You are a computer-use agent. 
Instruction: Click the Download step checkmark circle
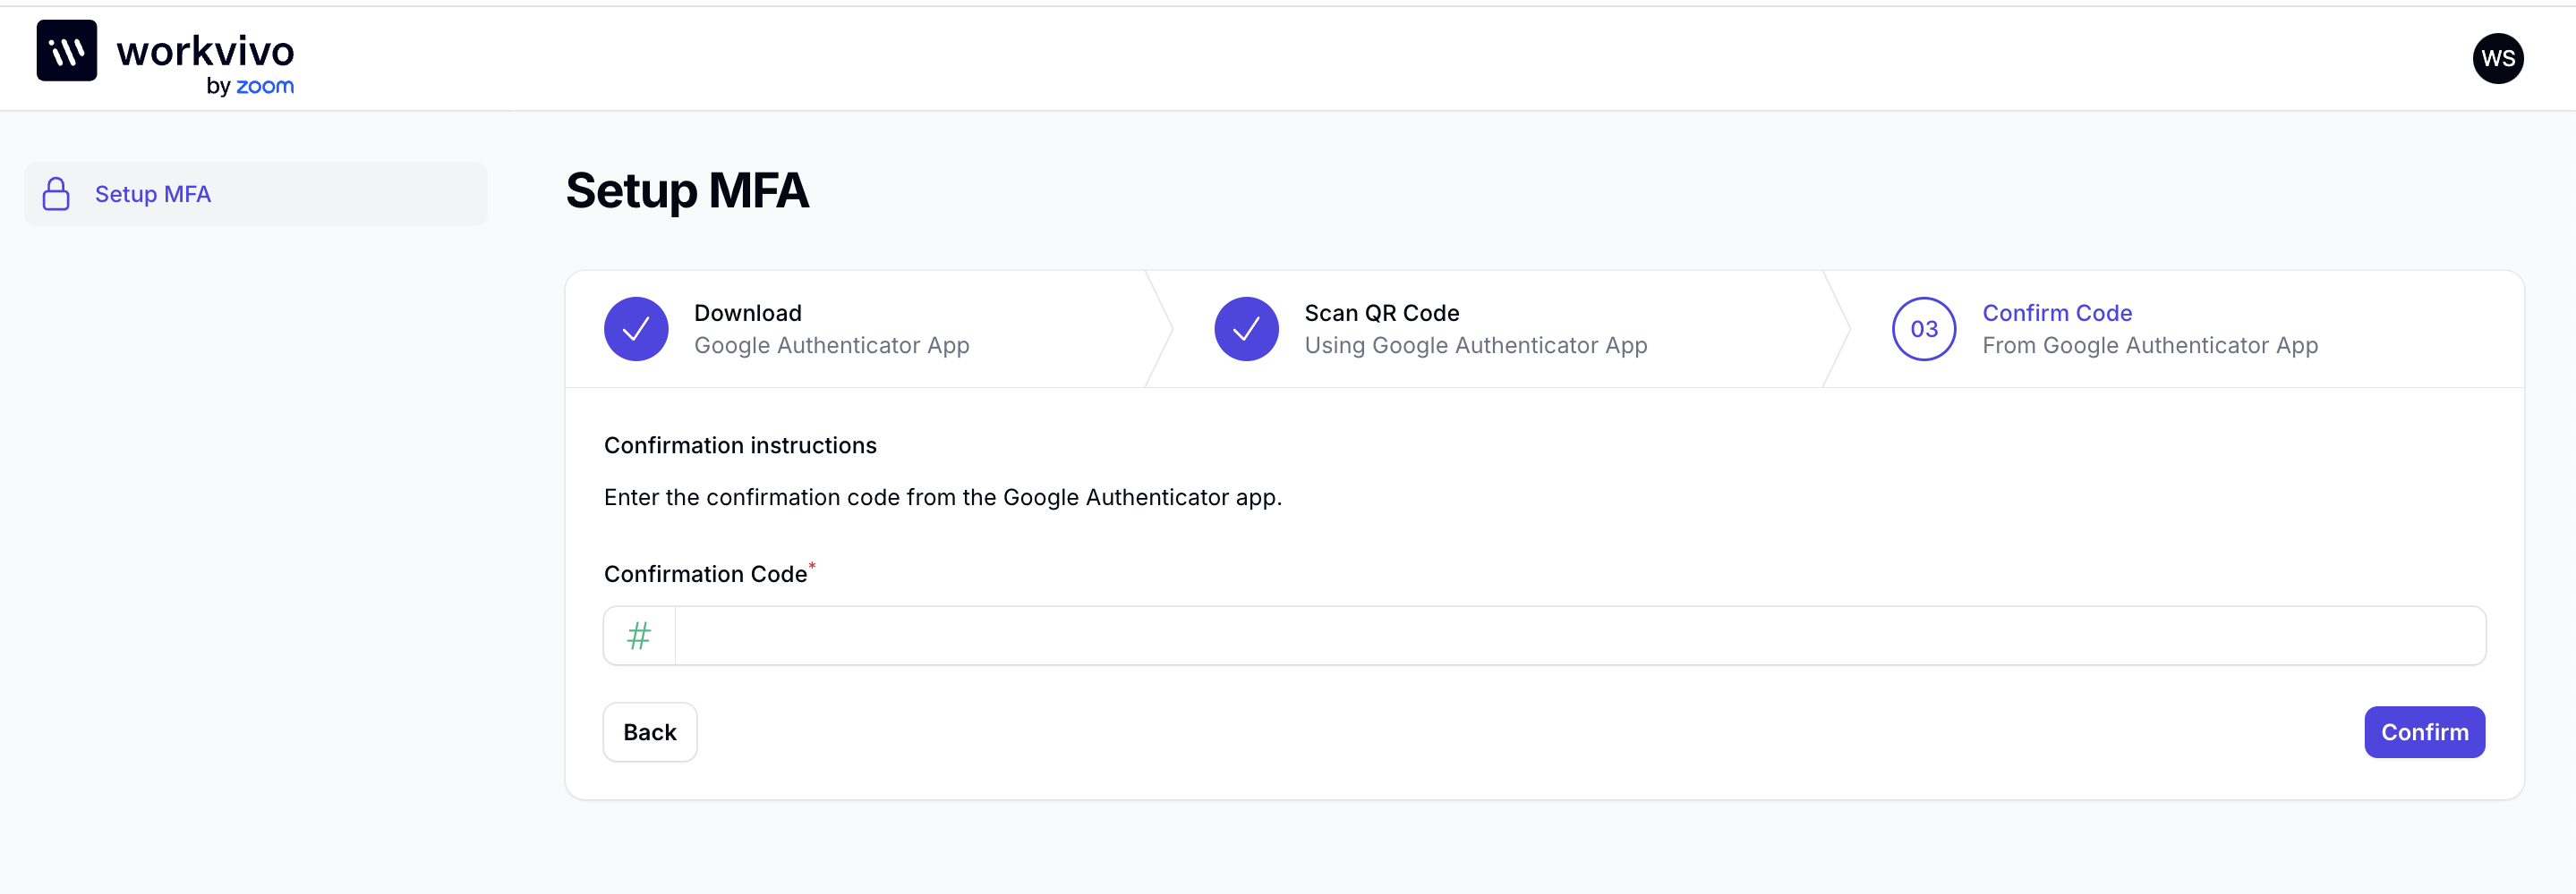[636, 329]
